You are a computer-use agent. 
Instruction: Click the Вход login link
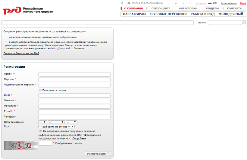click(x=243, y=3)
